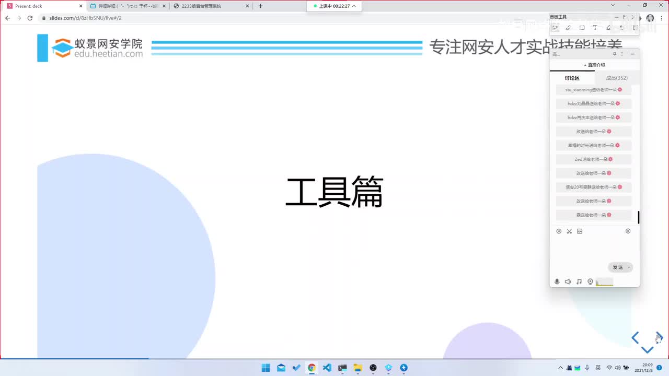Click the 蚁景网安学院 logo
The image size is (669, 376).
[x=97, y=48]
